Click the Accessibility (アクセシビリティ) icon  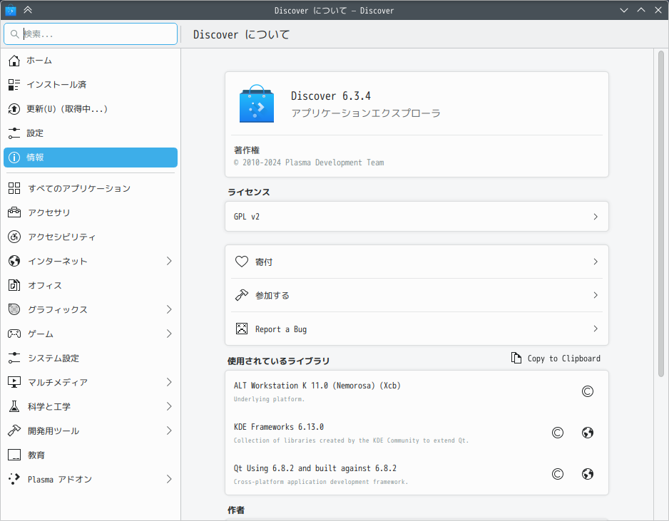(14, 237)
